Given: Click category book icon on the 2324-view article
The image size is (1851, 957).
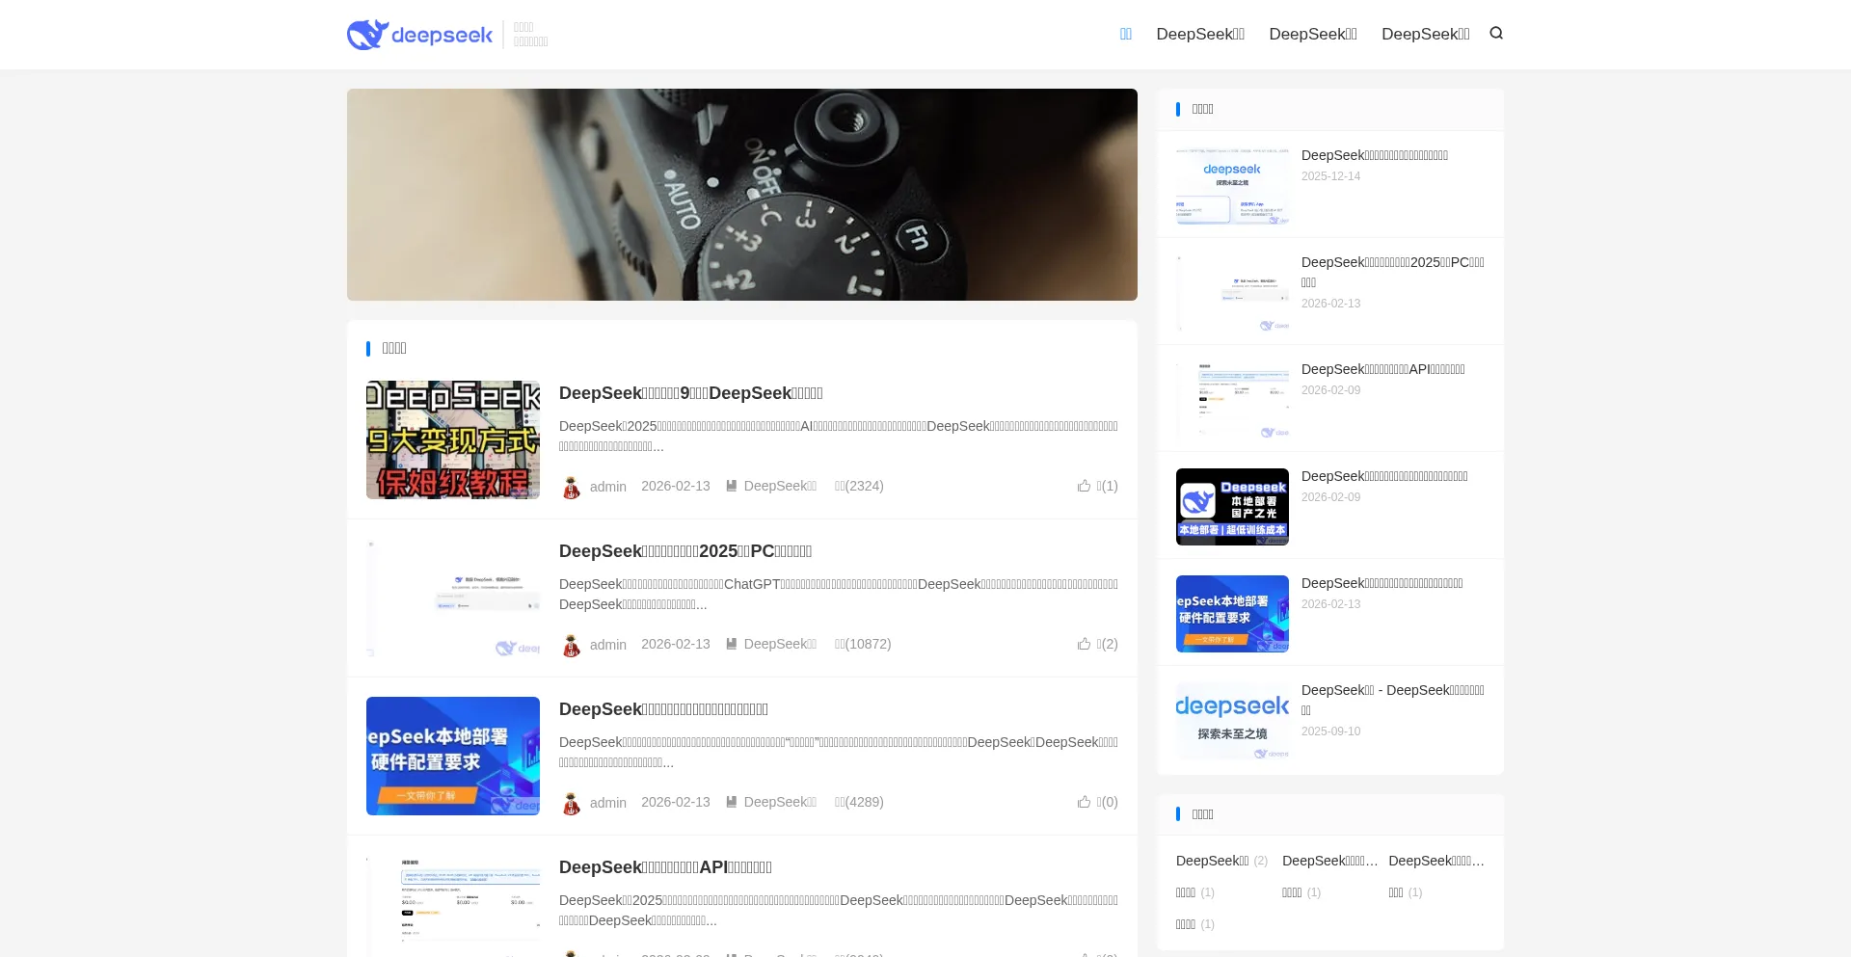Looking at the screenshot, I should (x=732, y=486).
